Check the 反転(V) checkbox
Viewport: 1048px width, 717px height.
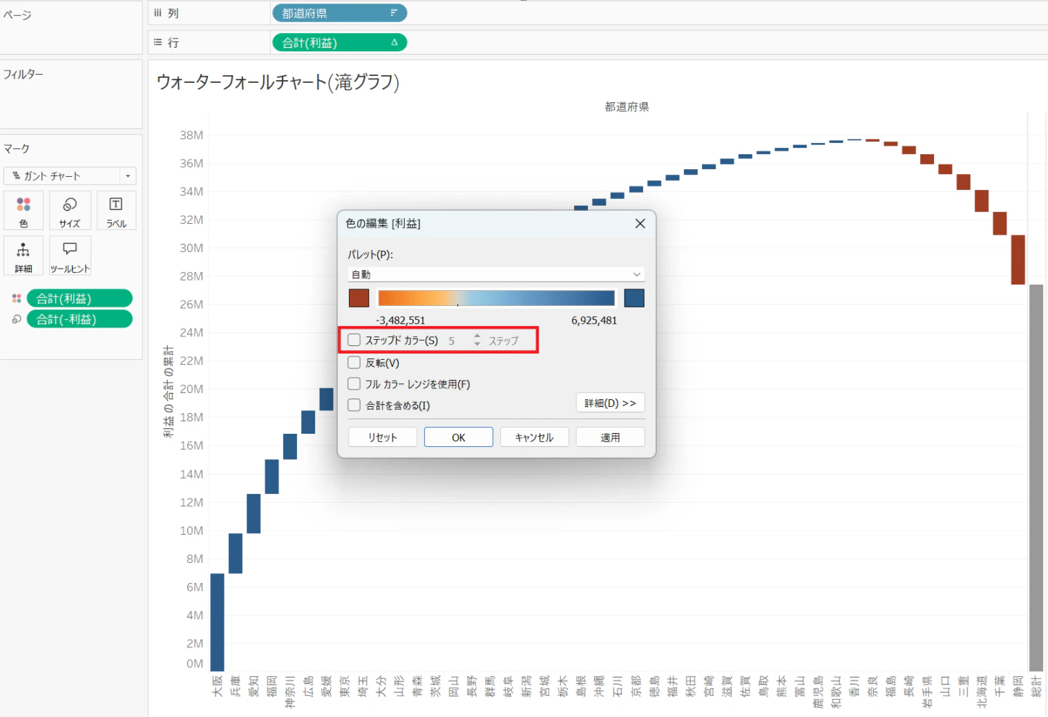pyautogui.click(x=354, y=362)
